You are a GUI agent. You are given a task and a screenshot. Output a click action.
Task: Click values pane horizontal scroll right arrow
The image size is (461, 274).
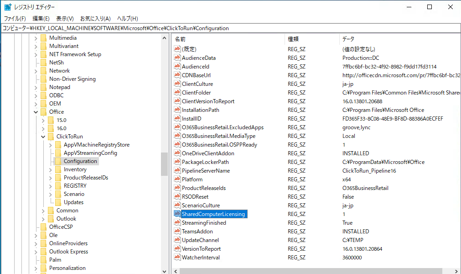tap(456, 271)
